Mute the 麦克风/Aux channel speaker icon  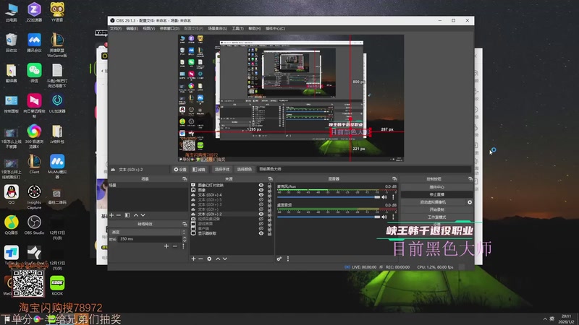coord(384,197)
